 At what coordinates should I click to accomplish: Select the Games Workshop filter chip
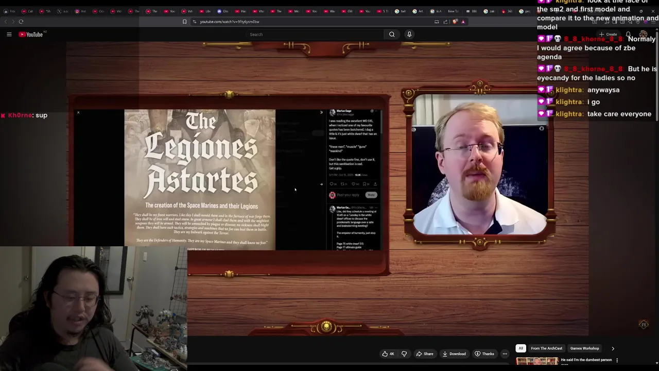tap(584, 348)
